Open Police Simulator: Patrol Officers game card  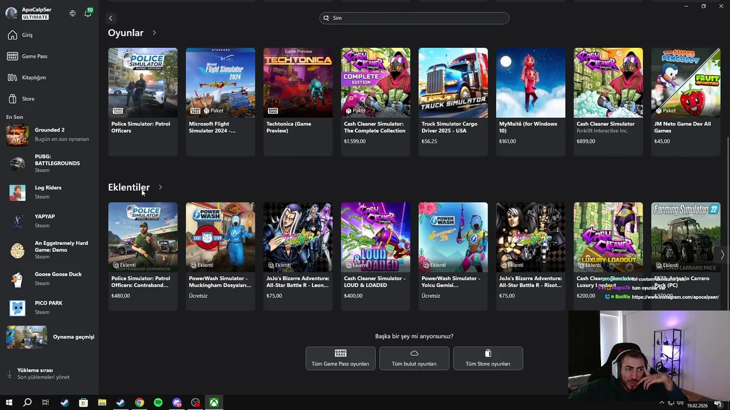pyautogui.click(x=143, y=102)
